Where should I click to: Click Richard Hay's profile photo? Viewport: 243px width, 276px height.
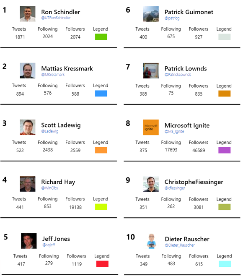[27, 184]
